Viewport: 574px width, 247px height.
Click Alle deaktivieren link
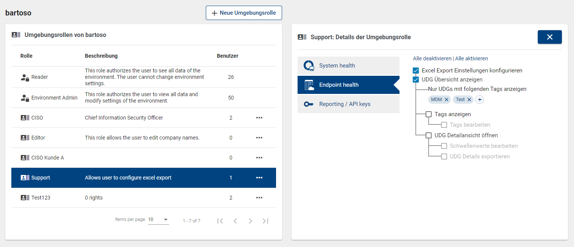pos(432,58)
